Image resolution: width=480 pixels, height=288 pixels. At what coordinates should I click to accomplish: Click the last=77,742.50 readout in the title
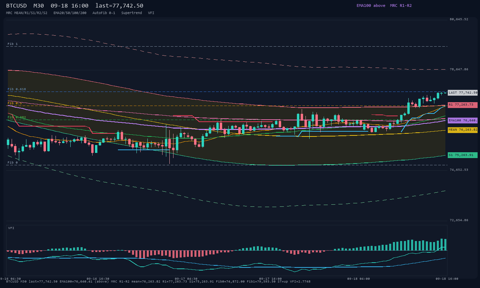(119, 6)
